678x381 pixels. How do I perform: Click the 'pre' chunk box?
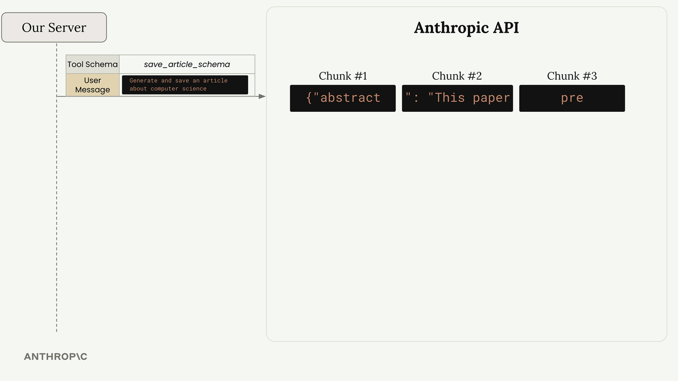tap(572, 98)
